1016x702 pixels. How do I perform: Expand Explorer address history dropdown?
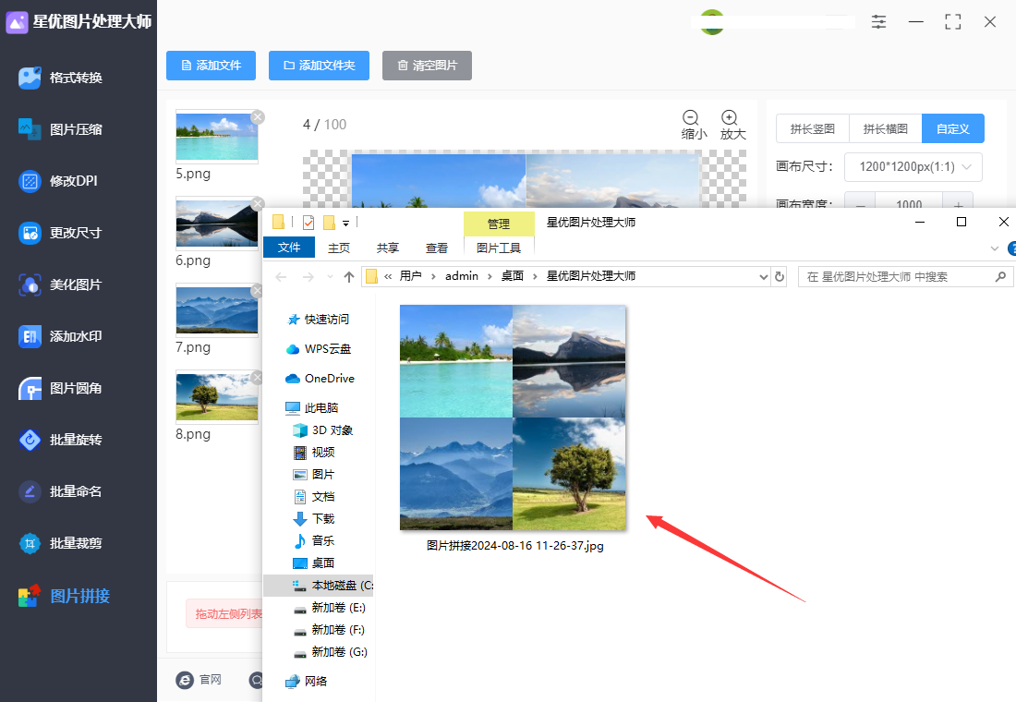[763, 277]
